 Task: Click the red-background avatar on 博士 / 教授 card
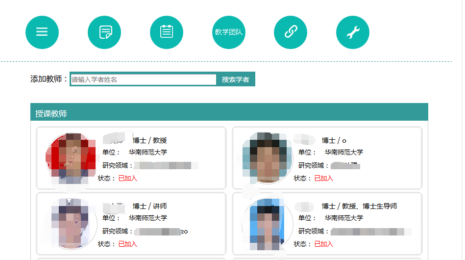click(71, 157)
